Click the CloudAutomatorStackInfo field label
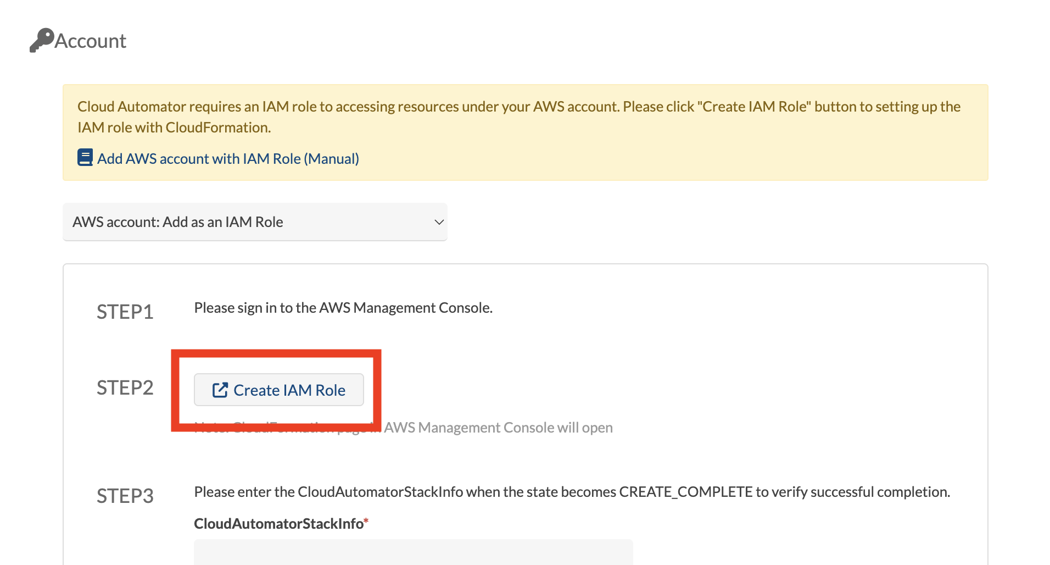1050x565 pixels. tap(279, 524)
